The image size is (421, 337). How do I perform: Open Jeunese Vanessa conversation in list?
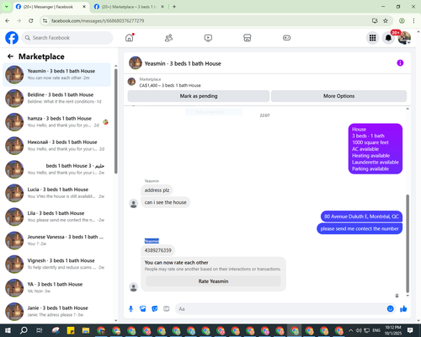click(x=56, y=240)
